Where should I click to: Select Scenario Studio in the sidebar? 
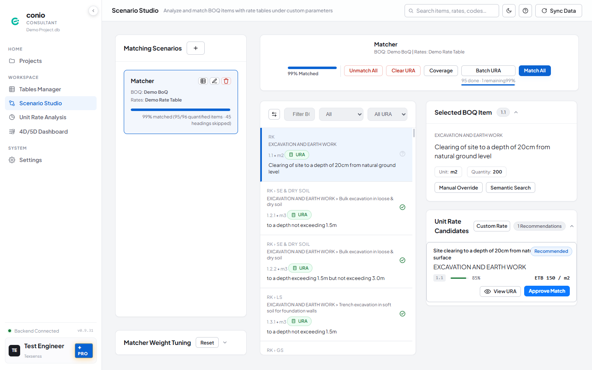point(51,103)
